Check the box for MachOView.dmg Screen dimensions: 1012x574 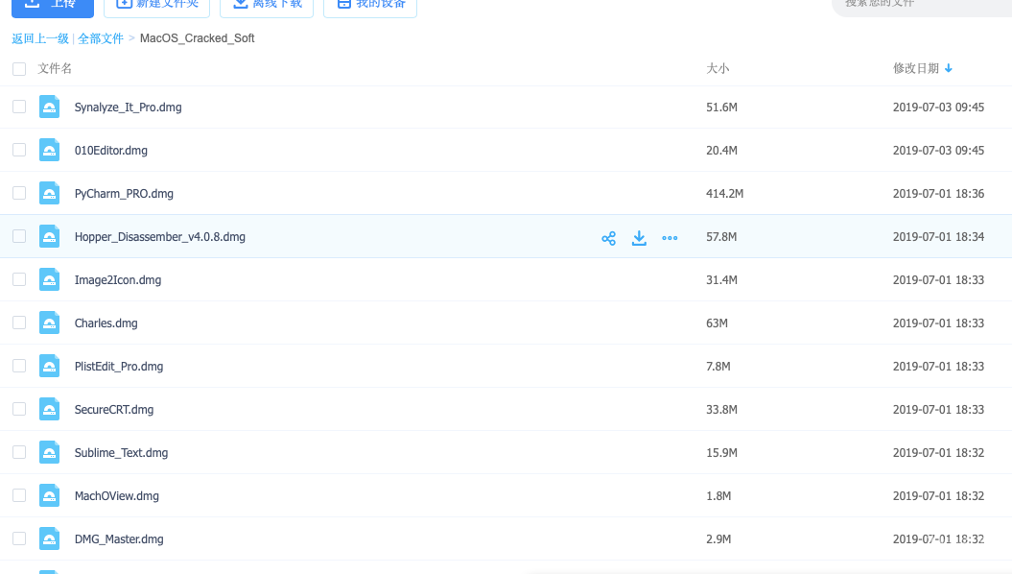point(19,496)
